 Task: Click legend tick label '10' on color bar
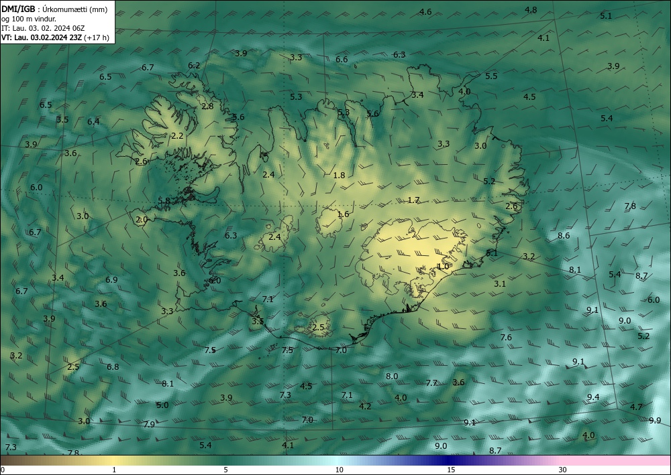pos(339,470)
